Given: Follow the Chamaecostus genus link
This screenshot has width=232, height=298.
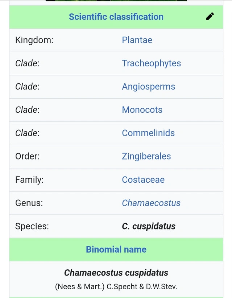Looking at the screenshot, I should 151,203.
